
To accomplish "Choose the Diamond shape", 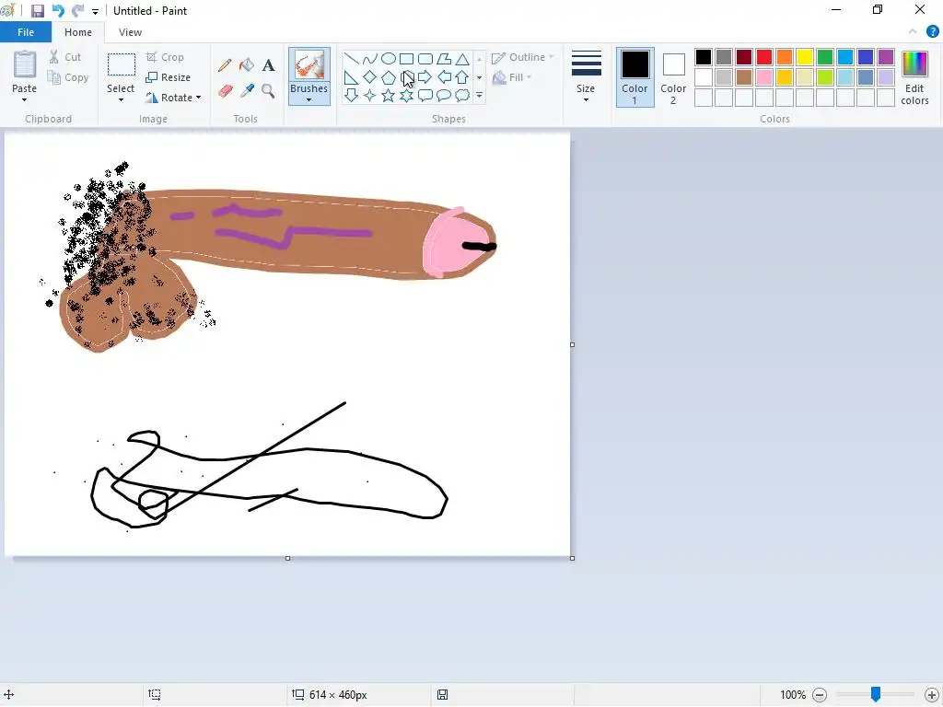I will tap(370, 77).
